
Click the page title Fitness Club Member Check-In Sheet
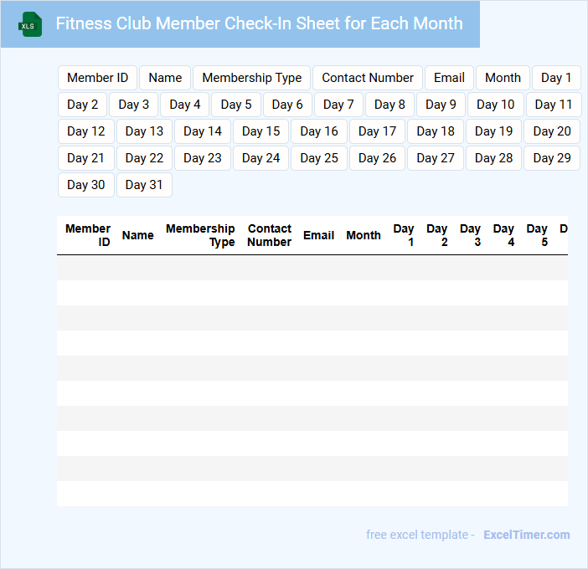[259, 23]
